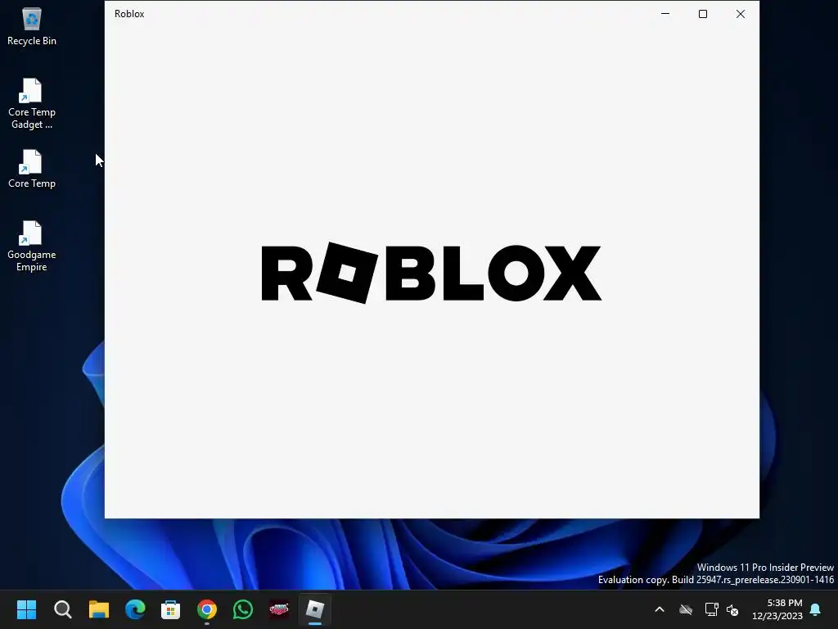Click the ROBLOX logo splash image

coord(431,273)
